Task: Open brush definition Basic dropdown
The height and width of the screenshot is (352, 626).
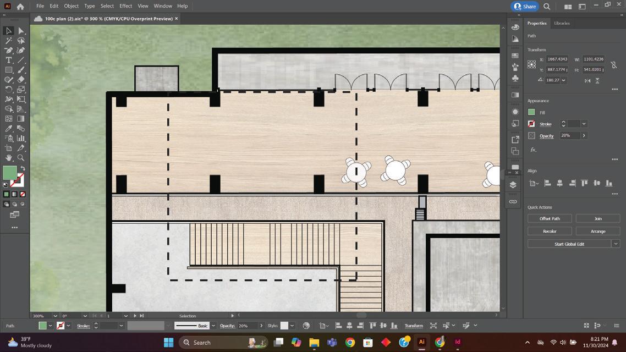Action: tap(213, 326)
